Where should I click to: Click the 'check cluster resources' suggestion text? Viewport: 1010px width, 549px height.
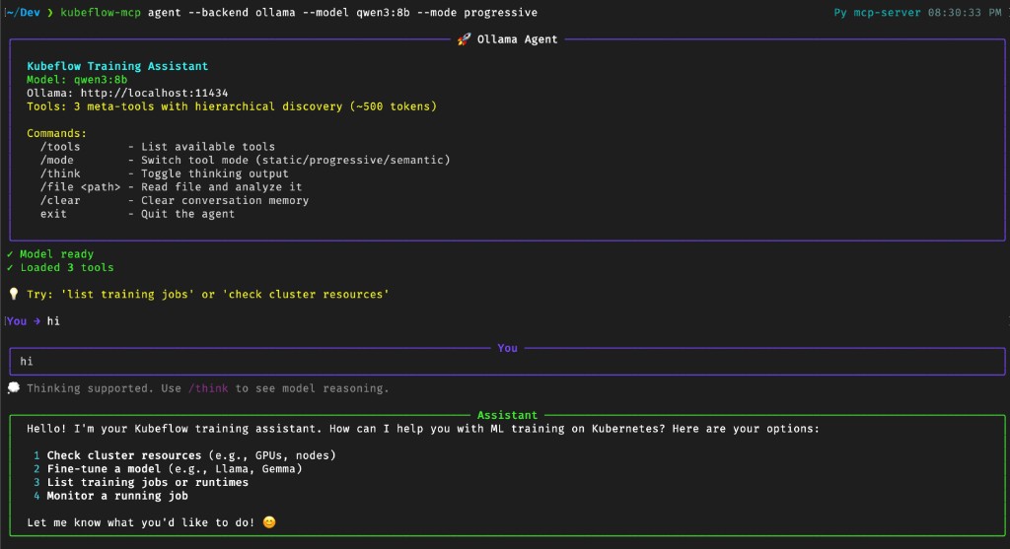[306, 294]
